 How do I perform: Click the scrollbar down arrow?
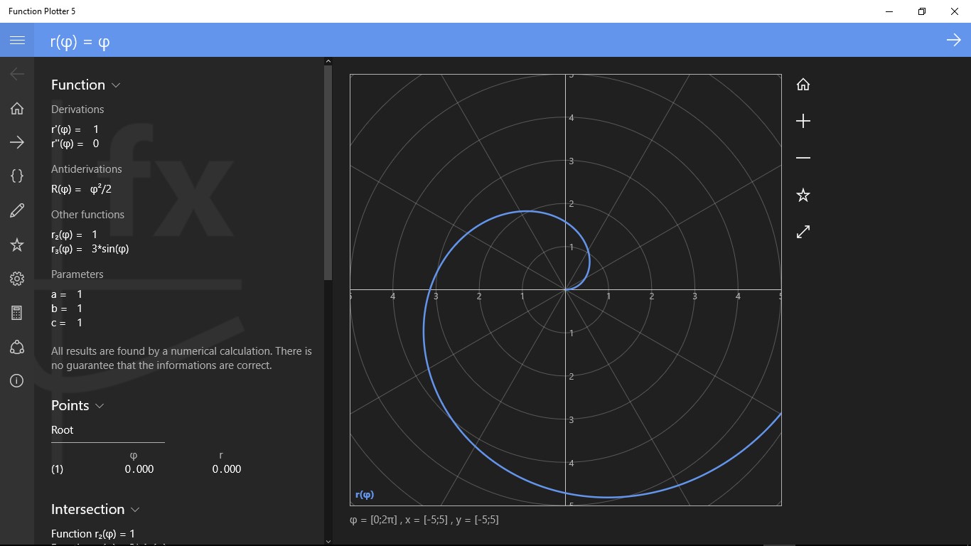coord(328,540)
